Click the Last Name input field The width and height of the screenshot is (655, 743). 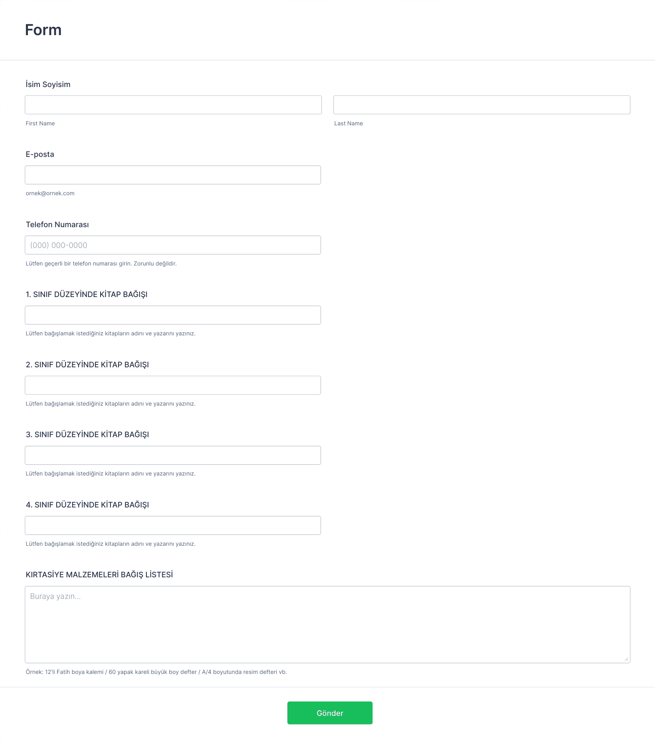coord(482,105)
